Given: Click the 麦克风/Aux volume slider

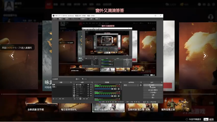Looking at the screenshot, I should pos(104,89).
